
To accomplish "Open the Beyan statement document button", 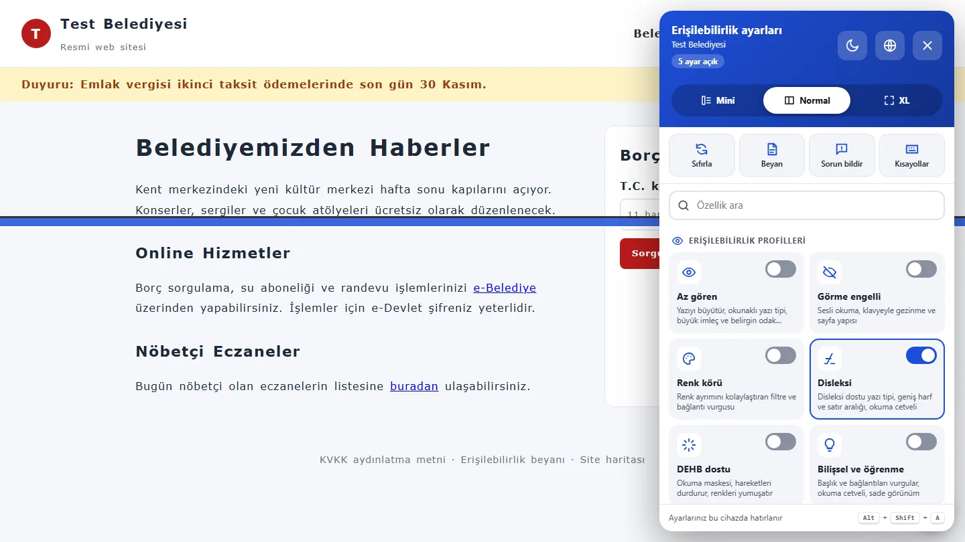I will pos(772,155).
